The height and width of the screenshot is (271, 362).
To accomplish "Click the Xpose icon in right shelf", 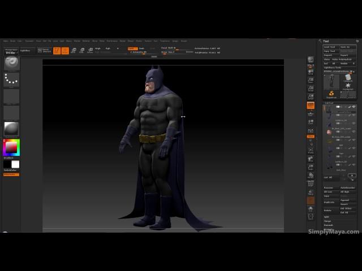I will tap(311, 217).
